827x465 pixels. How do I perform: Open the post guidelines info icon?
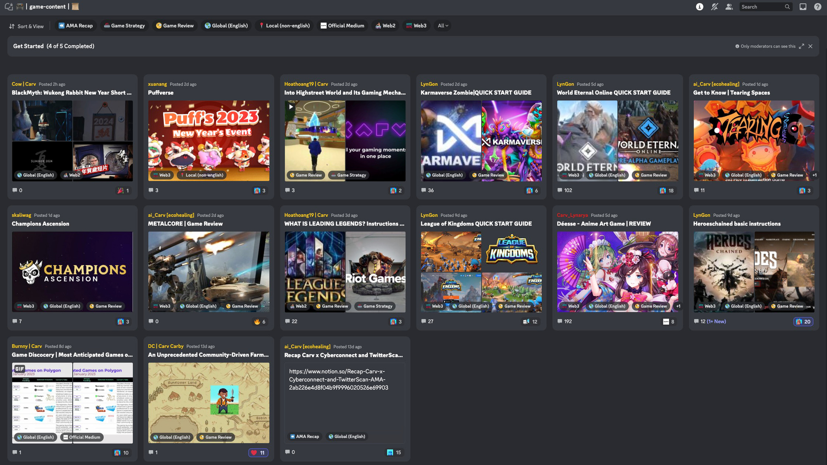pos(699,7)
